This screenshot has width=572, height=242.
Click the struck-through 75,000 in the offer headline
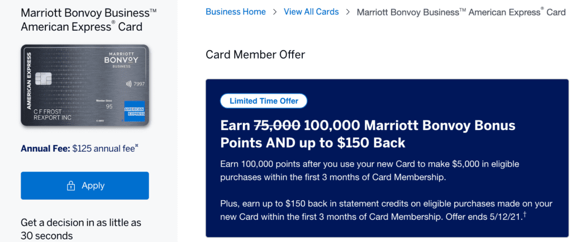pos(277,124)
